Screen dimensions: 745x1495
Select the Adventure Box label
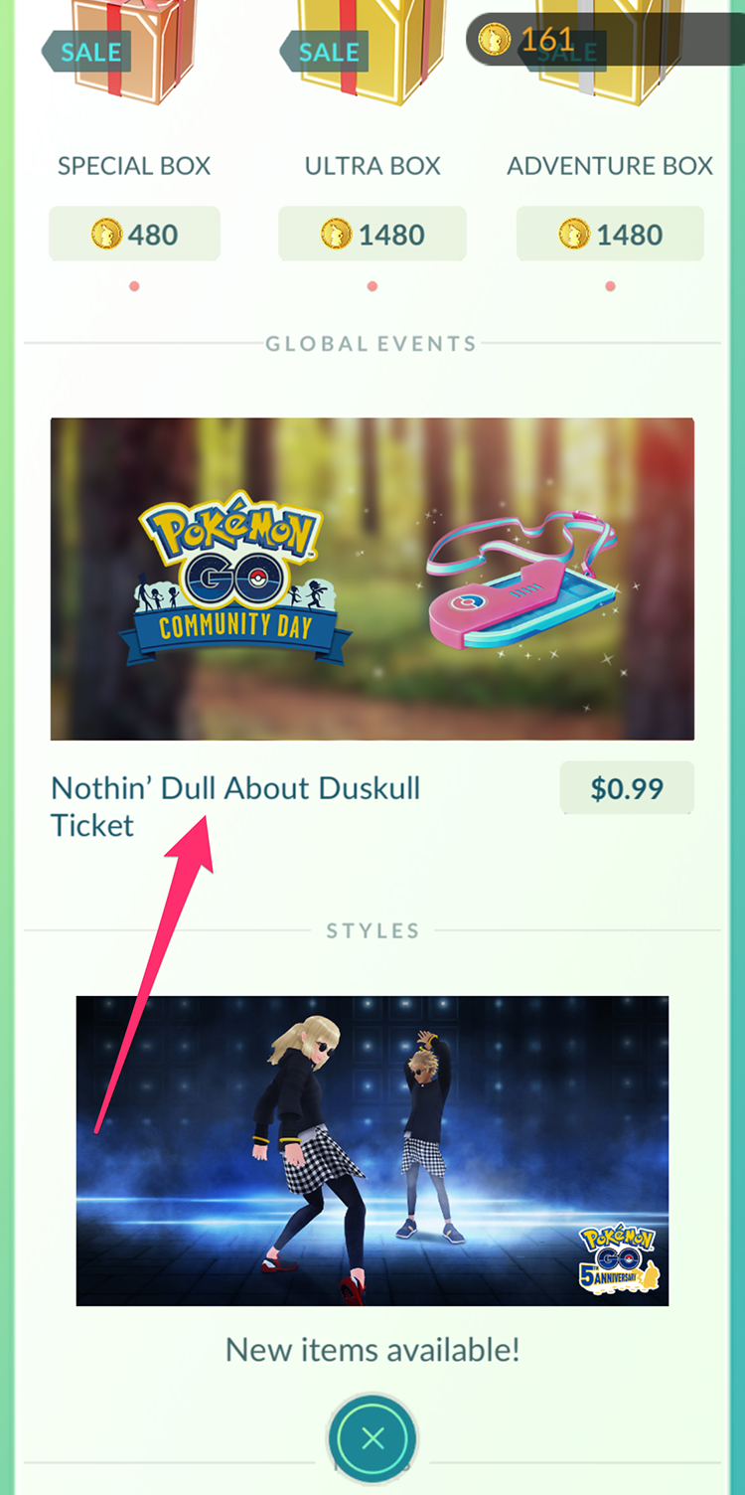[x=610, y=166]
